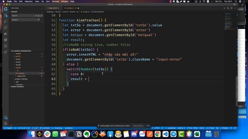Open the Help menu
Image resolution: width=248 pixels, height=139 pixels.
click(x=72, y=2)
